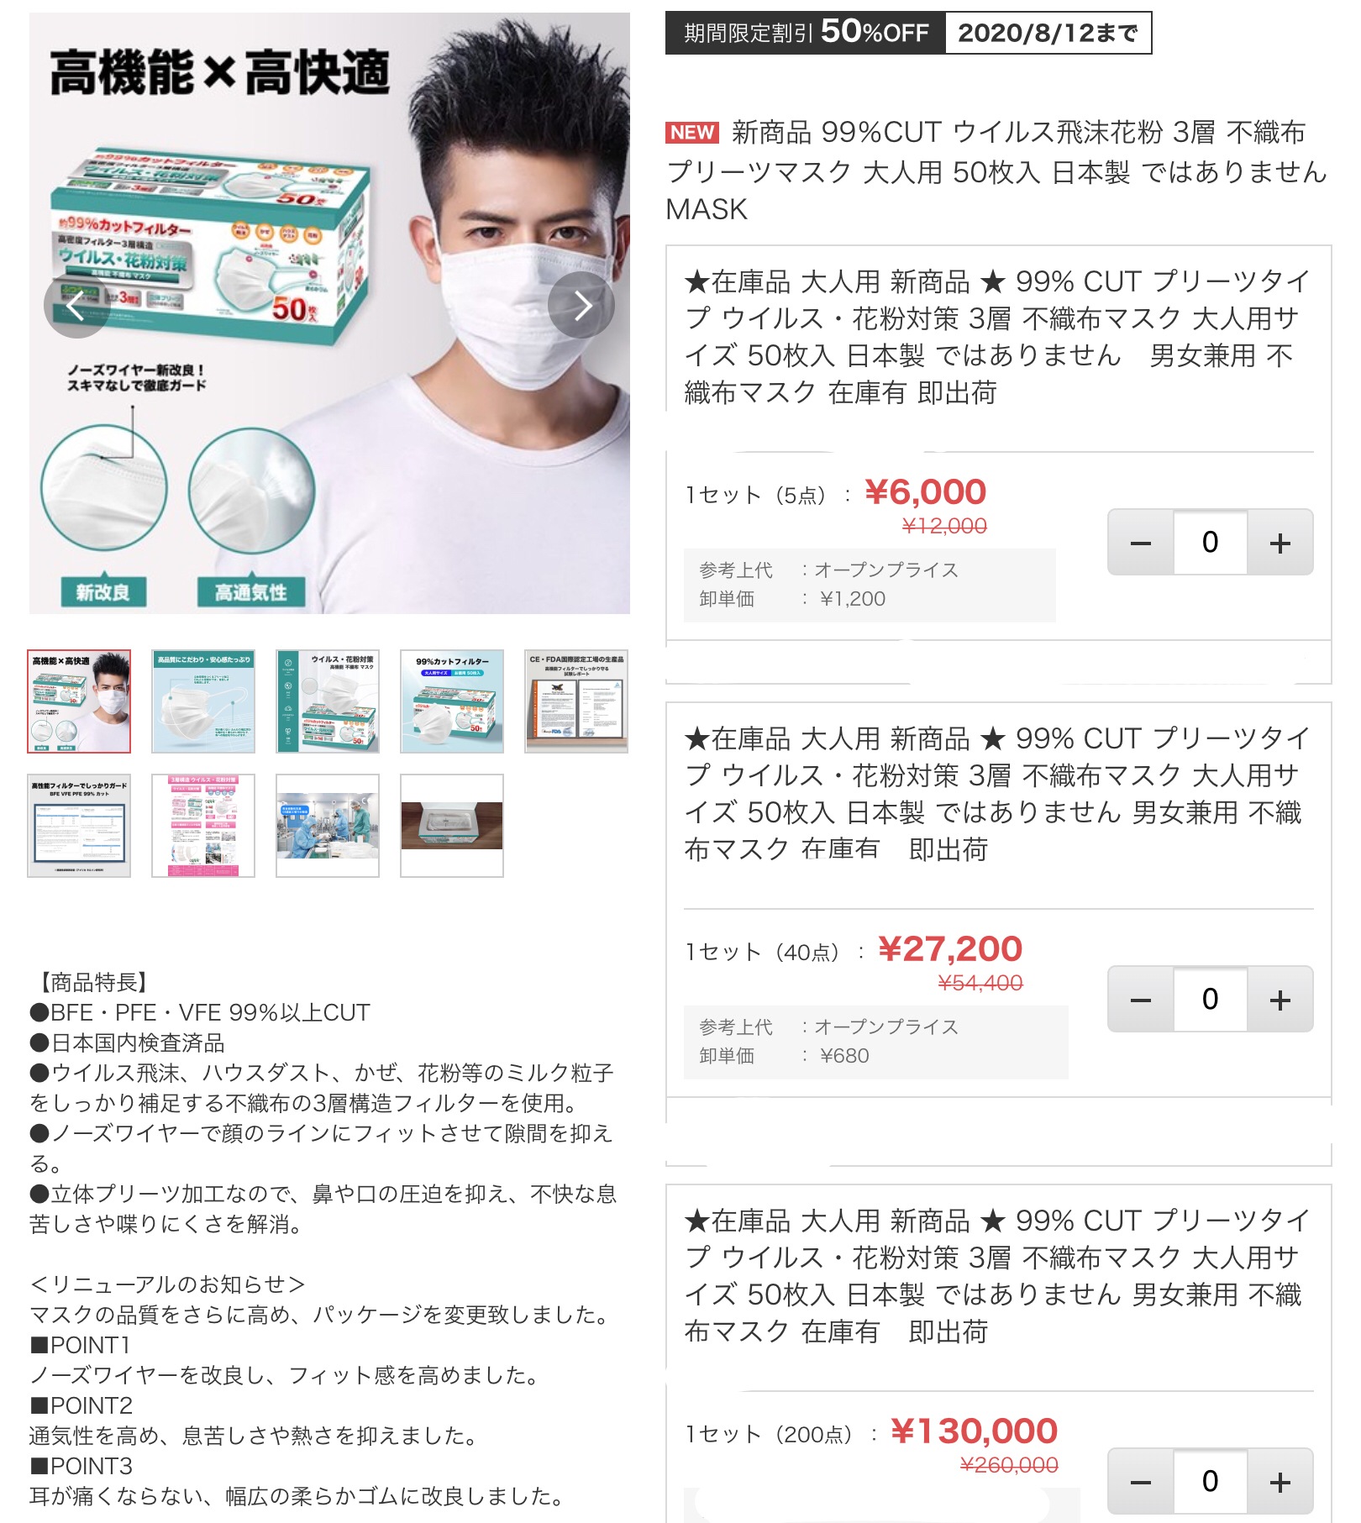View the factory workers photo thumbnail
The height and width of the screenshot is (1523, 1361).
pyautogui.click(x=328, y=826)
